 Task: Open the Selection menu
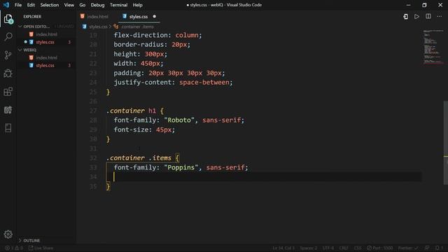50,5
